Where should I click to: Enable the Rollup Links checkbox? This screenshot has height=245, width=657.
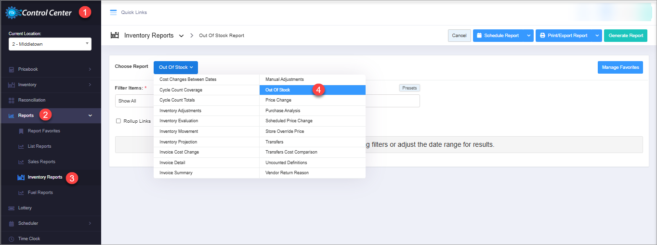click(x=118, y=121)
